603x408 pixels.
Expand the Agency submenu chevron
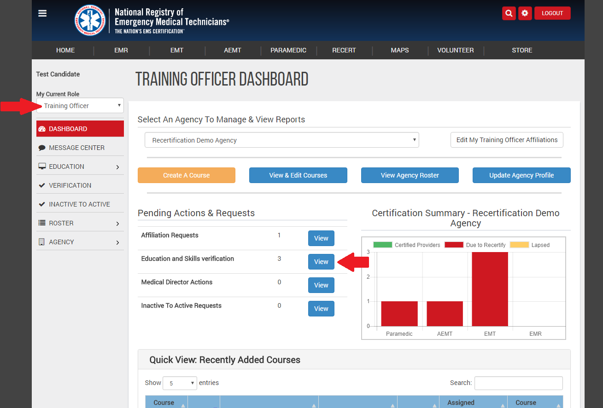coord(117,242)
